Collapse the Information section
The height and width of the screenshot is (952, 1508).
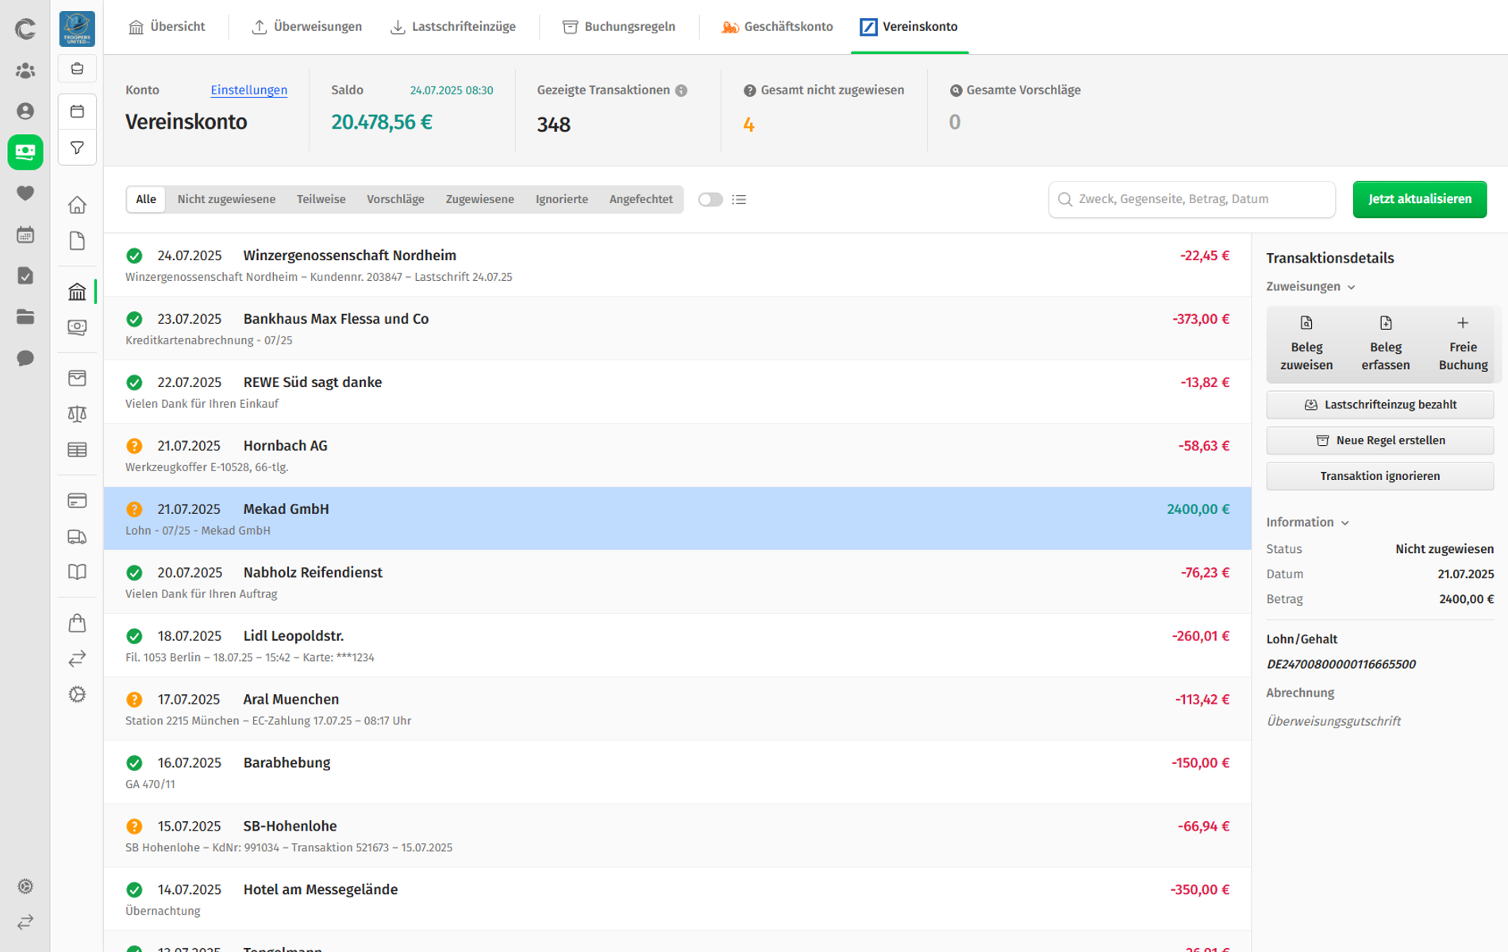pos(1307,522)
